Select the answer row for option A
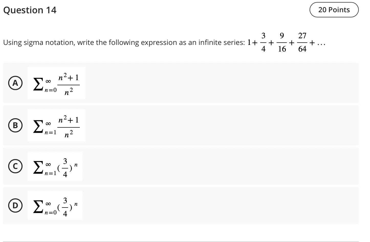The width and height of the screenshot is (370, 242). (x=179, y=83)
